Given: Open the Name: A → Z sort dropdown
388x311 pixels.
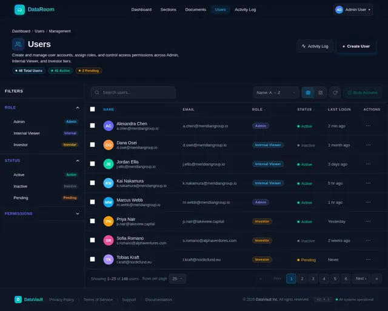Looking at the screenshot, I should [x=276, y=93].
